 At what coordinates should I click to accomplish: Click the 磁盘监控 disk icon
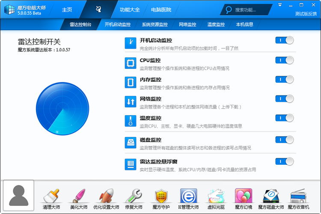click(131, 143)
